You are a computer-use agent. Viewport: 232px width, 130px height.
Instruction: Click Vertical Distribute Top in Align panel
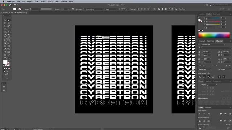[200, 121]
